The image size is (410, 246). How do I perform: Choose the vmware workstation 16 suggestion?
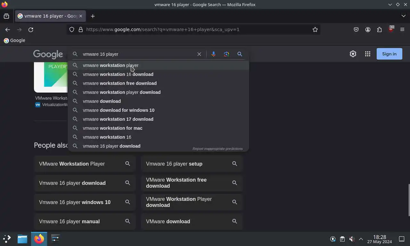159,137
